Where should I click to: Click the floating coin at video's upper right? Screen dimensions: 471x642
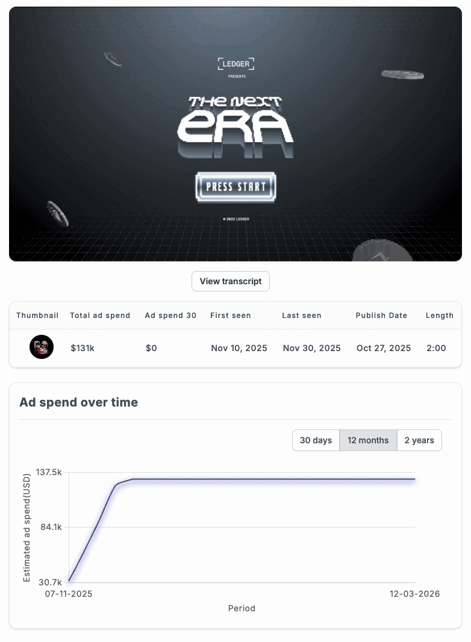(x=402, y=75)
